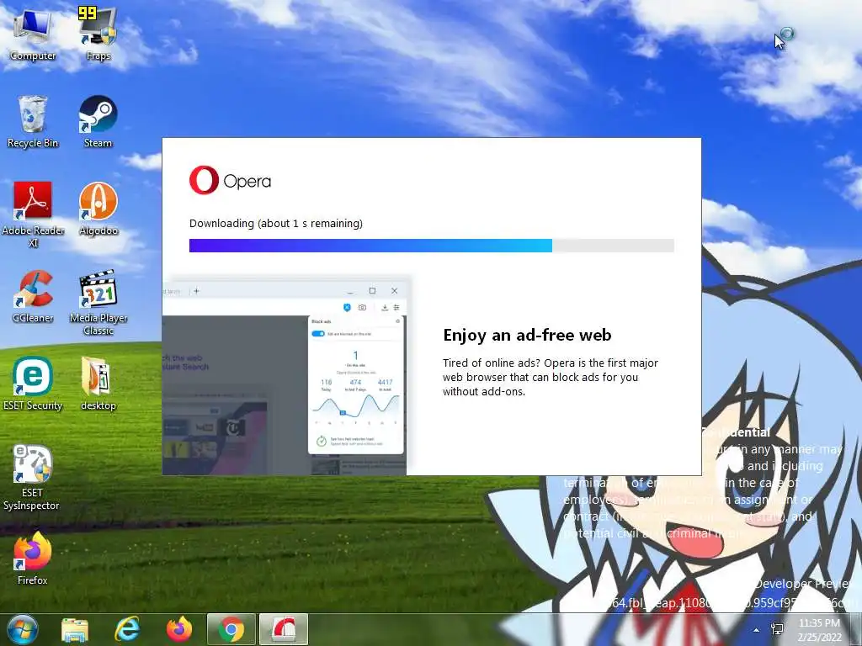Click the Opera logo in installer
The image size is (862, 646).
[x=230, y=180]
